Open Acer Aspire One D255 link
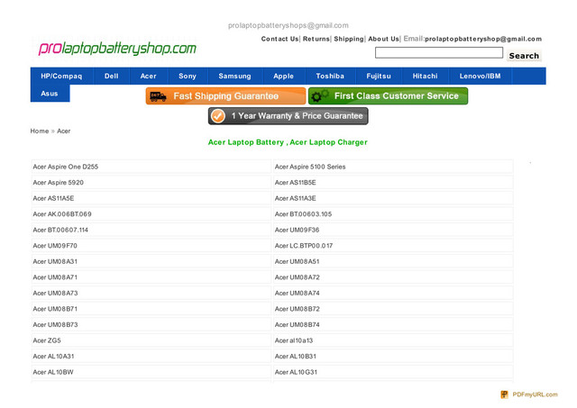577x408 pixels. pyautogui.click(x=66, y=167)
